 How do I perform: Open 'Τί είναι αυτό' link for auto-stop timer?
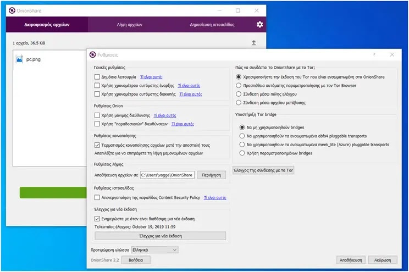tap(190, 94)
